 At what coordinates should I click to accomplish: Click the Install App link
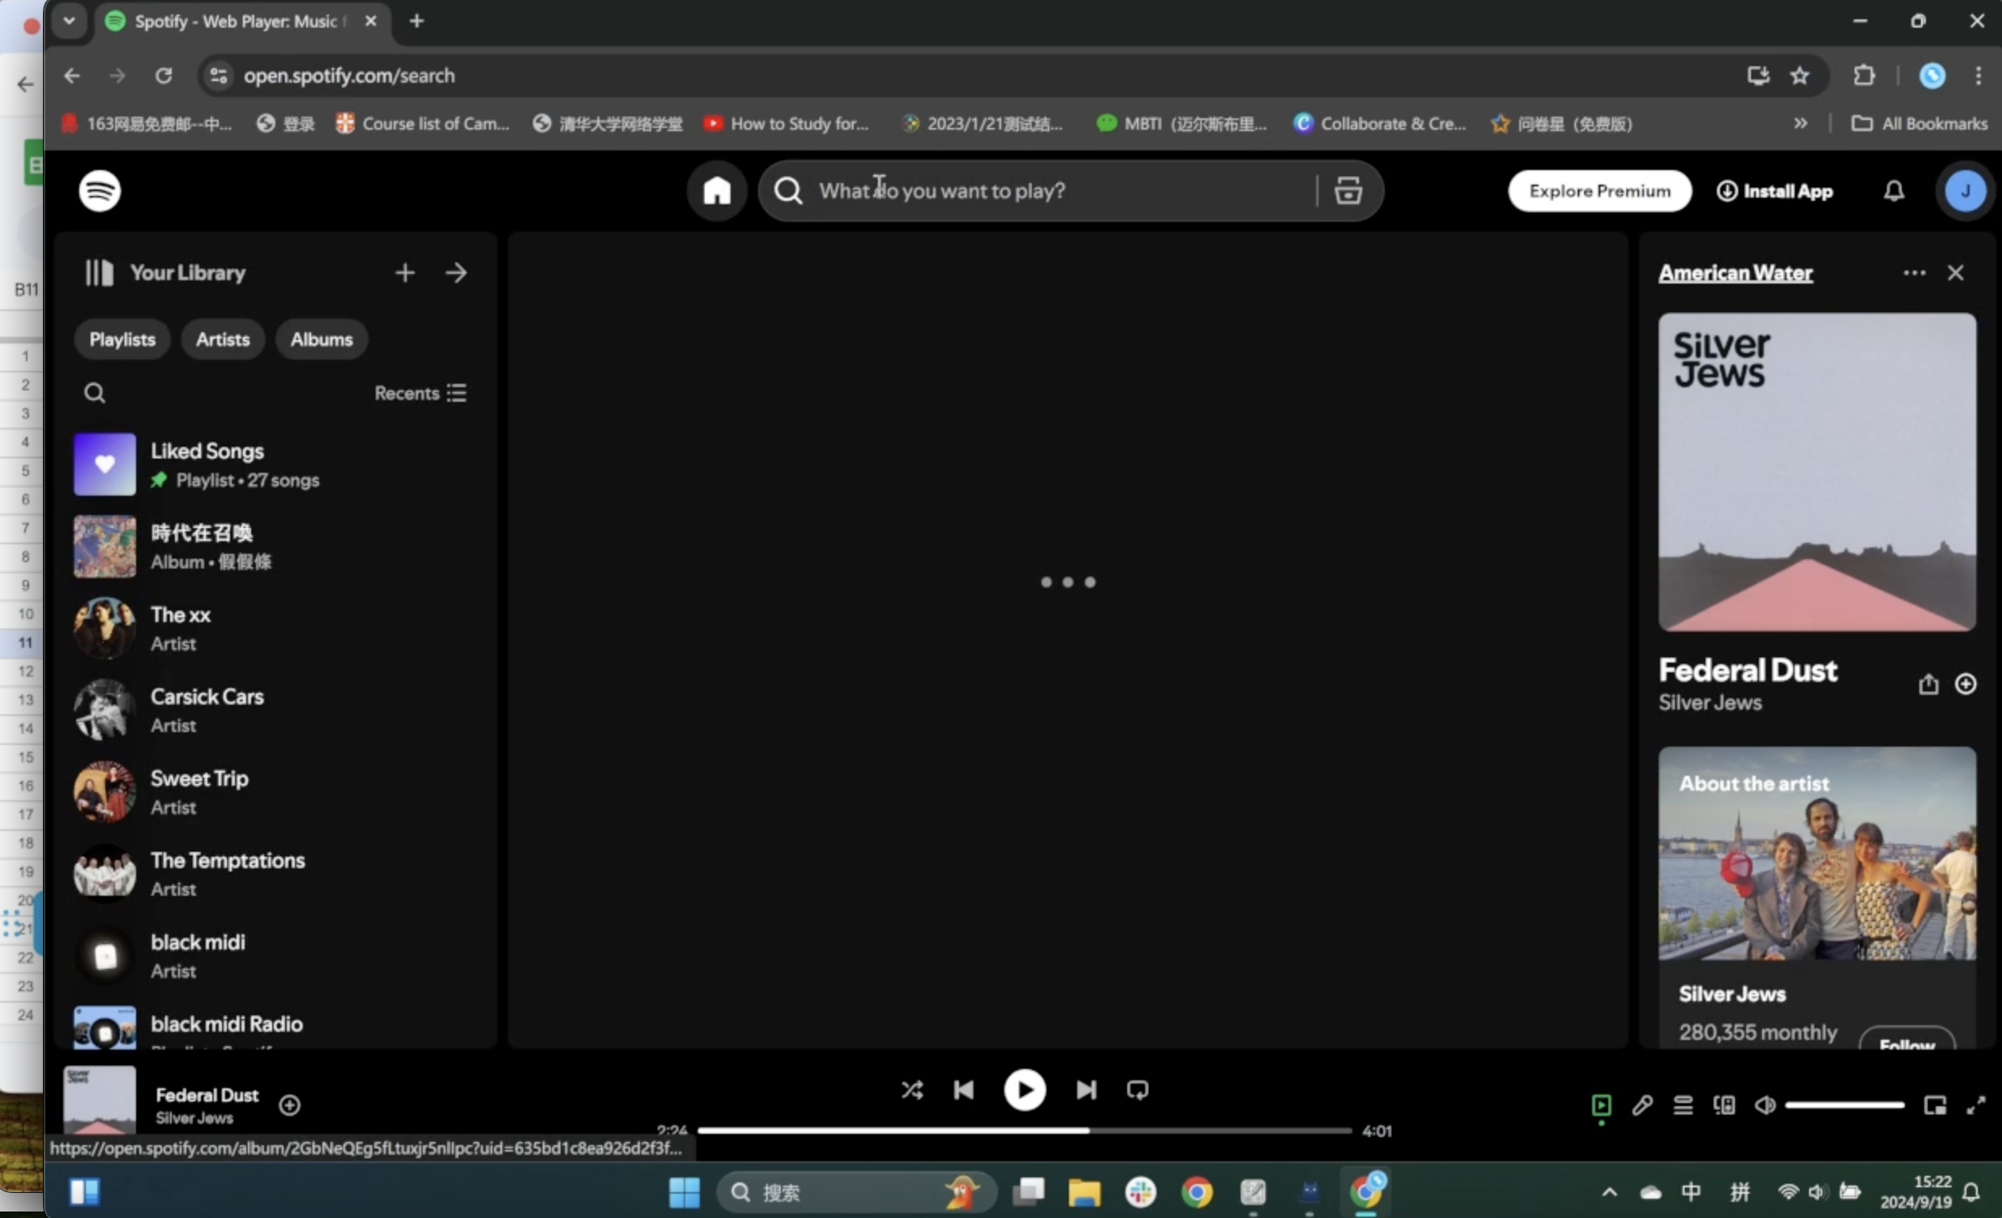[1776, 191]
